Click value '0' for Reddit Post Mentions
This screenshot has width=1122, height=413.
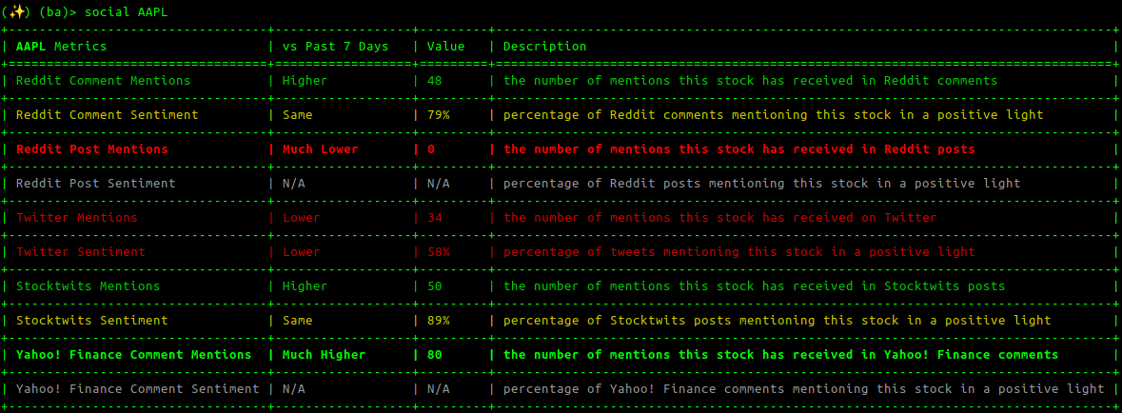pos(431,149)
